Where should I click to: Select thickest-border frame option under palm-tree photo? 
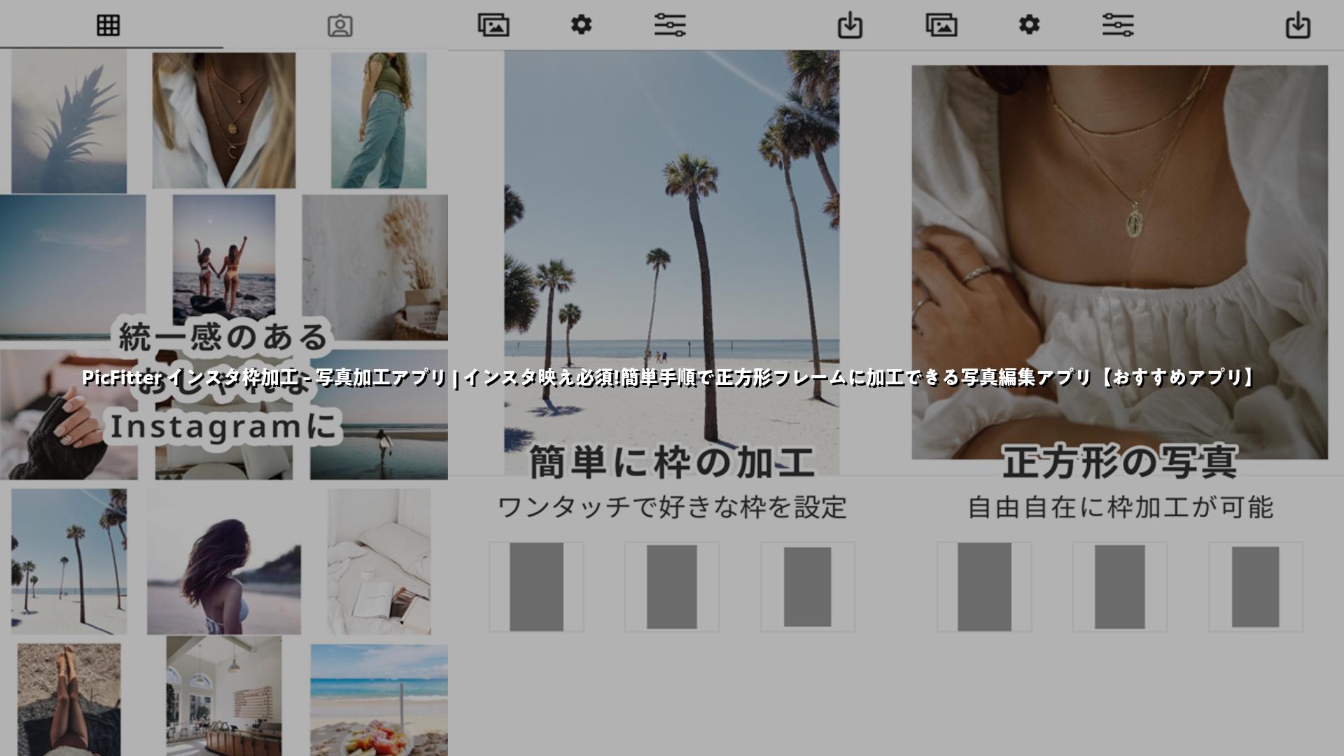pyautogui.click(x=808, y=587)
